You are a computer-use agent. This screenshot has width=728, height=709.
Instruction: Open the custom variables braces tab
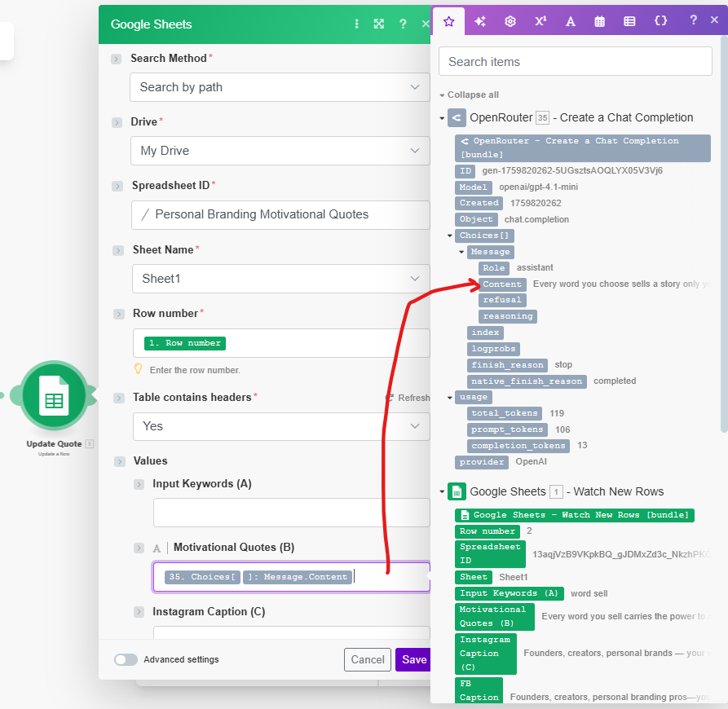[660, 21]
